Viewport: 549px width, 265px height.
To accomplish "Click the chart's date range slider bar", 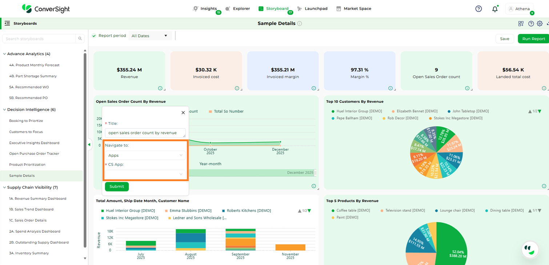I will click(251, 173).
